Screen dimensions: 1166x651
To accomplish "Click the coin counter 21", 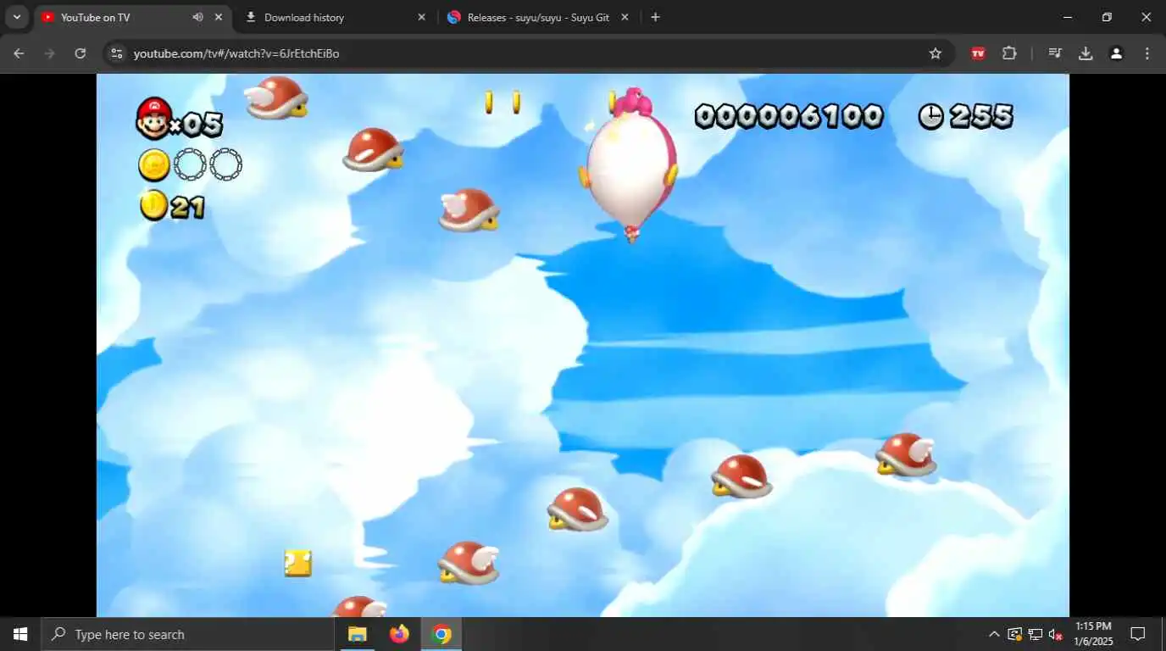I will [x=173, y=205].
